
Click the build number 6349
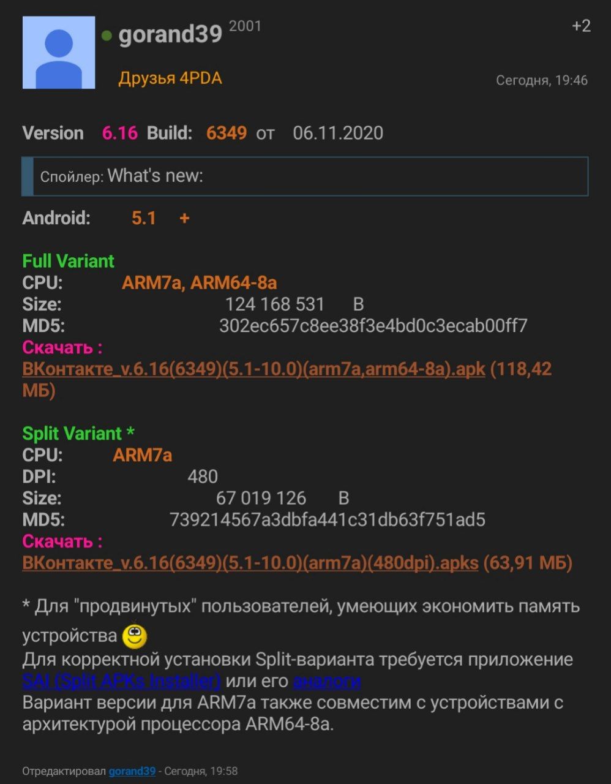(227, 133)
